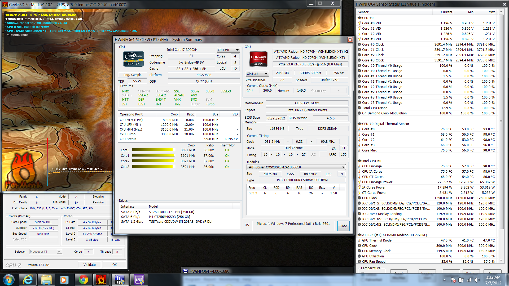Close the System Summary using the Close button
Viewport: 509px width, 286px height.
[343, 226]
